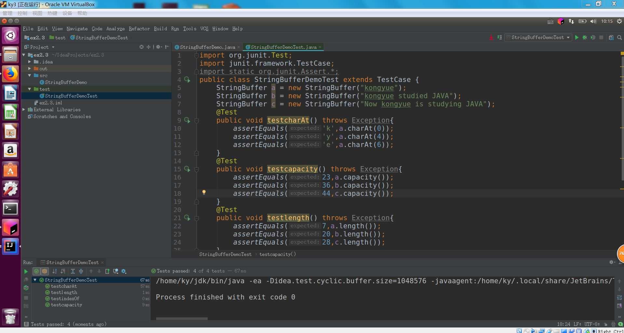Sort test results by duration
Image resolution: width=624 pixels, height=333 pixels.
tap(63, 271)
